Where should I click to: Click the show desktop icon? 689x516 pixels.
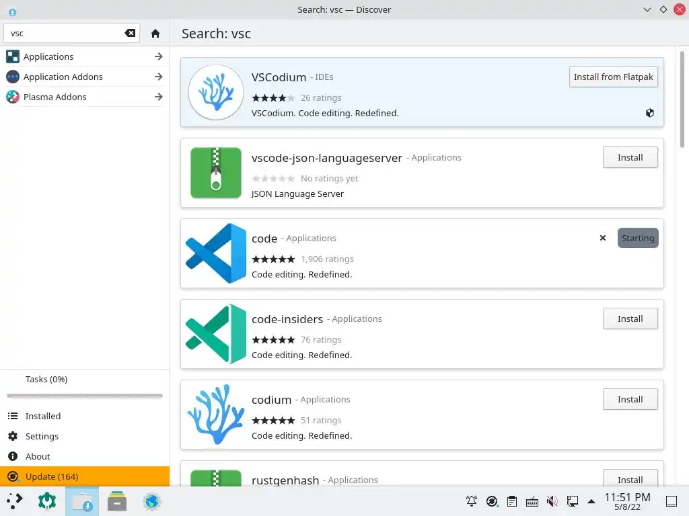pyautogui.click(x=672, y=501)
